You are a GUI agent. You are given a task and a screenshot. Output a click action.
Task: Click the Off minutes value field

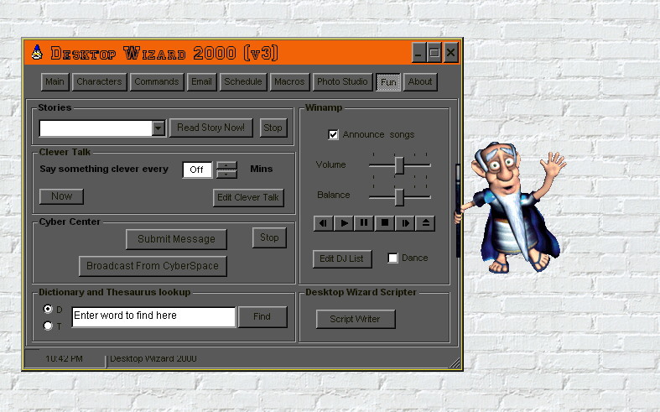point(197,169)
